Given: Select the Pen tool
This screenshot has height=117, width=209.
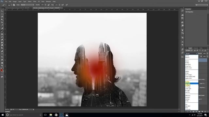Looking at the screenshot, I should (2, 51).
